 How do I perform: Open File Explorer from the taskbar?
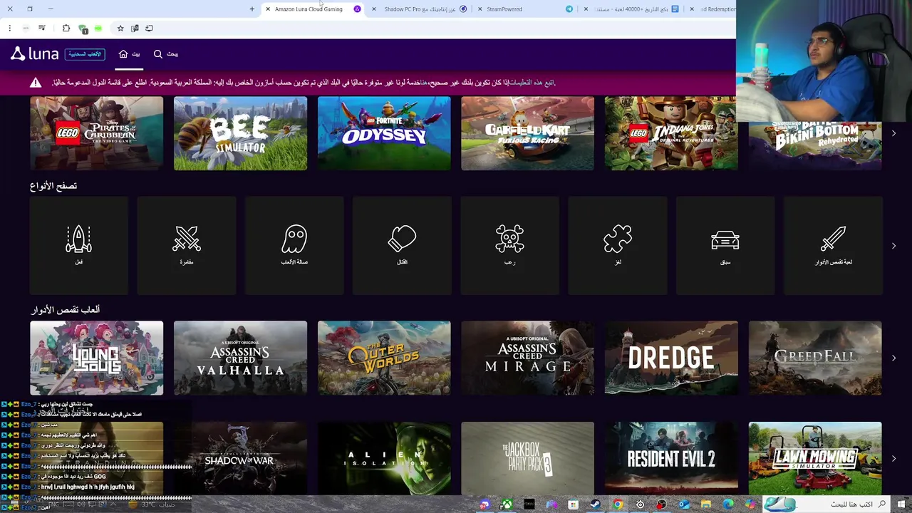(706, 504)
